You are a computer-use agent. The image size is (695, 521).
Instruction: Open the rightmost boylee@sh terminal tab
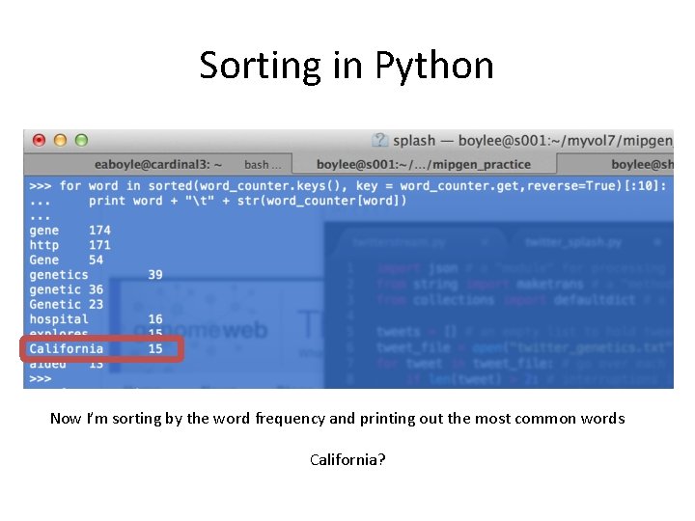(x=615, y=164)
